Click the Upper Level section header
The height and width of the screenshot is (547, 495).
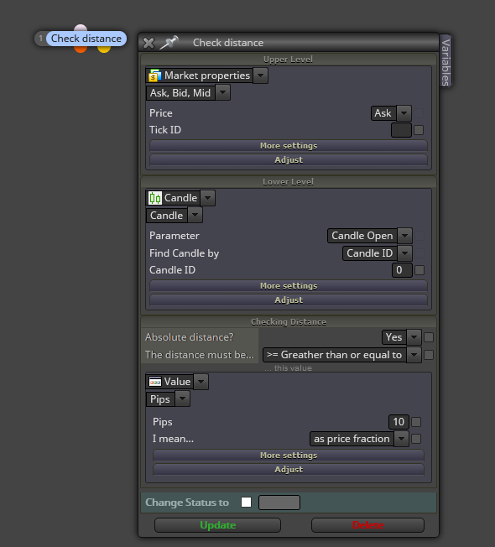[288, 60]
